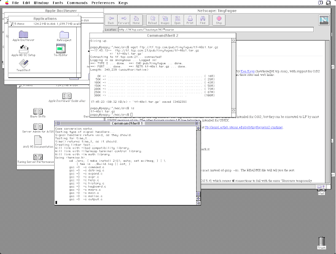Screen dimensions: 336x254
Task: Click the Netscape vertical scrollbar track
Action: [327, 112]
